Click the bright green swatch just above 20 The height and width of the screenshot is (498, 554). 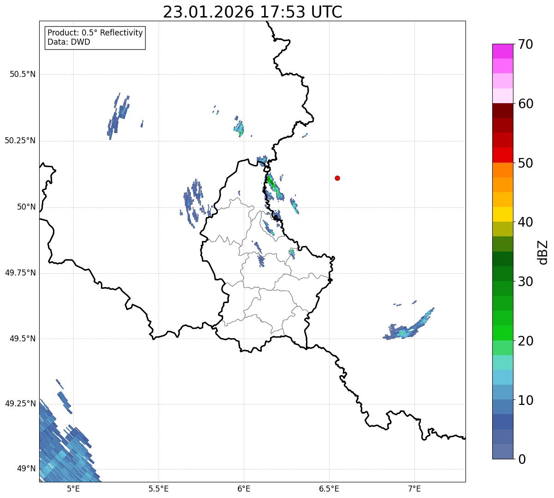pyautogui.click(x=502, y=333)
